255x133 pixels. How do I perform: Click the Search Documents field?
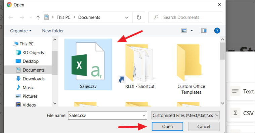[185, 17]
